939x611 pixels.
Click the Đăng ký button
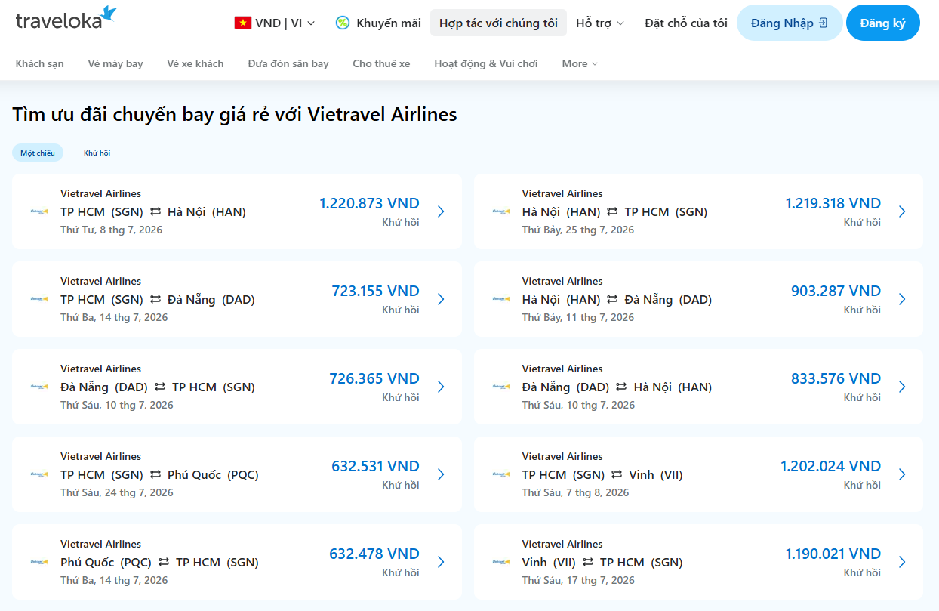point(883,23)
